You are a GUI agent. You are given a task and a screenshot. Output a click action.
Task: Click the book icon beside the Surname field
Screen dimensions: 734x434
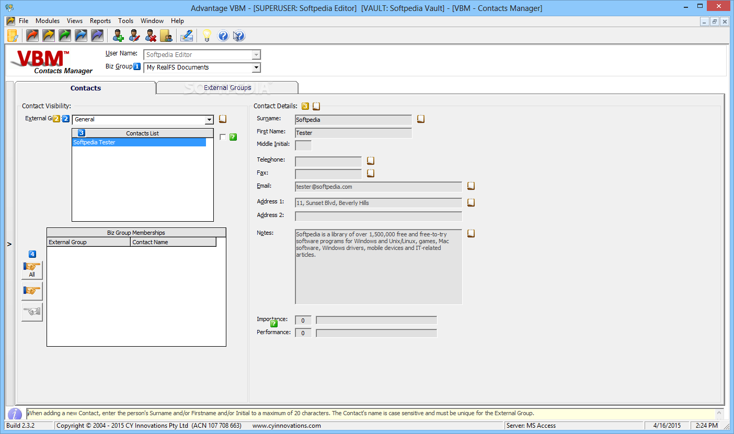pyautogui.click(x=421, y=119)
